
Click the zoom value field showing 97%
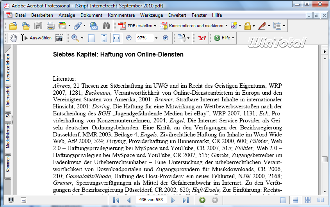click(144, 38)
